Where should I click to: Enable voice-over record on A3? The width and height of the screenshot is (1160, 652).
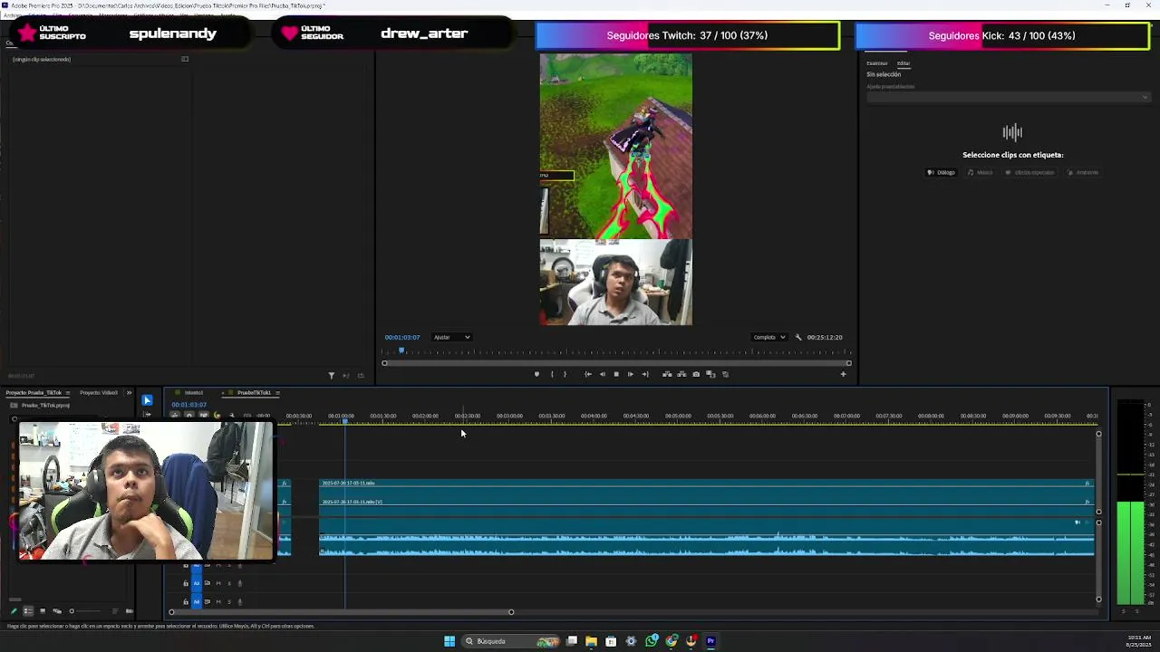tap(240, 583)
